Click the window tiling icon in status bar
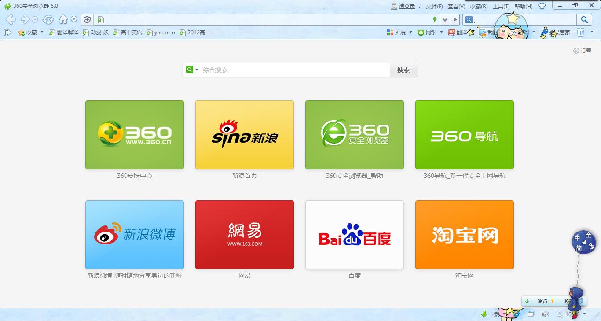601x321 pixels. [x=531, y=314]
